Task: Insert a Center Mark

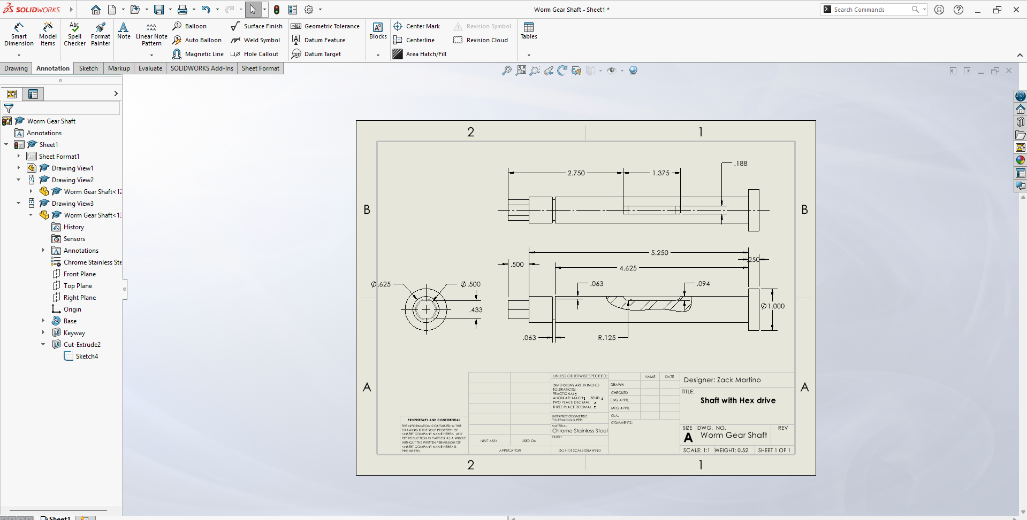Action: click(416, 26)
